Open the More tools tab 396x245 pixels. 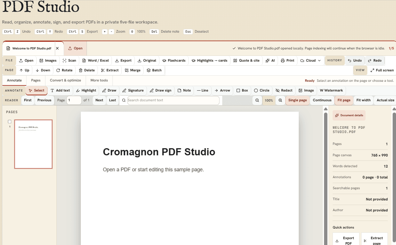(x=99, y=80)
